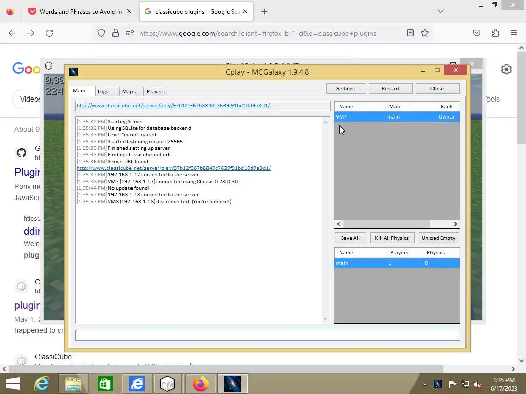Image resolution: width=526 pixels, height=394 pixels.
Task: Show hidden system tray icons
Action: pyautogui.click(x=425, y=384)
